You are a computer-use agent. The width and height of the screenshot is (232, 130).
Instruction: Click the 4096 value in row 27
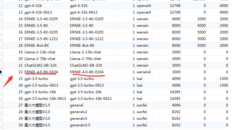(x=176, y=105)
